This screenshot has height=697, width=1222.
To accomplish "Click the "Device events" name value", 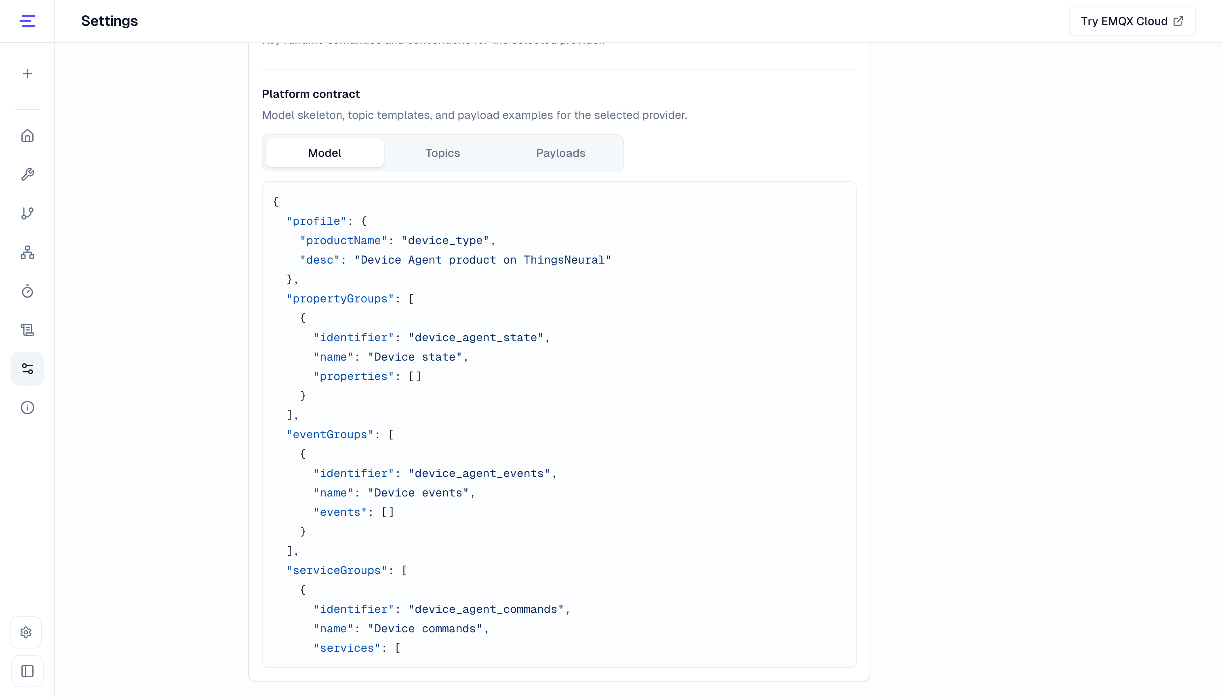I will (x=418, y=492).
